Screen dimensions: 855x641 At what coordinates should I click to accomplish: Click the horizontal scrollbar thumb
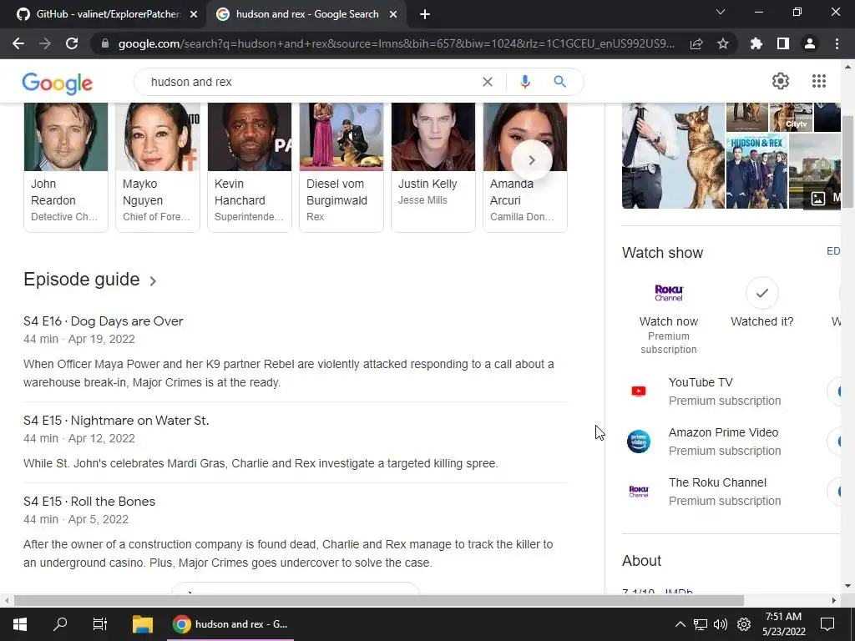pos(379,600)
